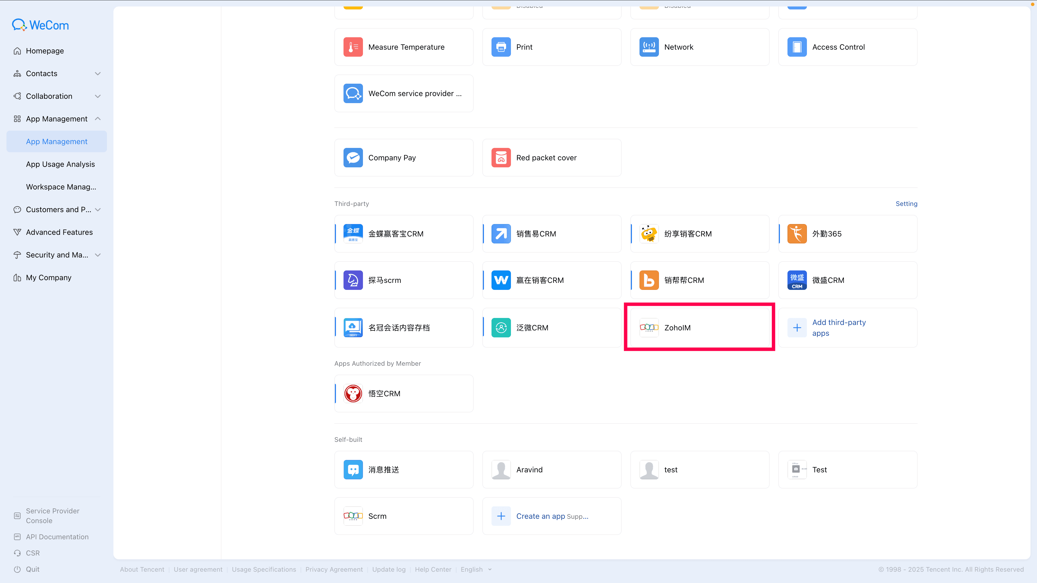Screen dimensions: 1037x583
Task: Open the Homepage menu item
Action: tap(45, 51)
